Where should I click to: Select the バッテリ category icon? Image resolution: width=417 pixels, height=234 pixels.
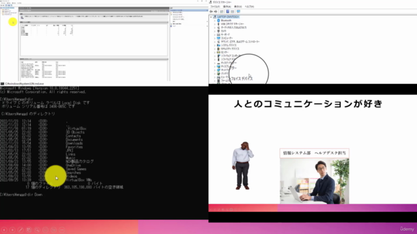219,73
